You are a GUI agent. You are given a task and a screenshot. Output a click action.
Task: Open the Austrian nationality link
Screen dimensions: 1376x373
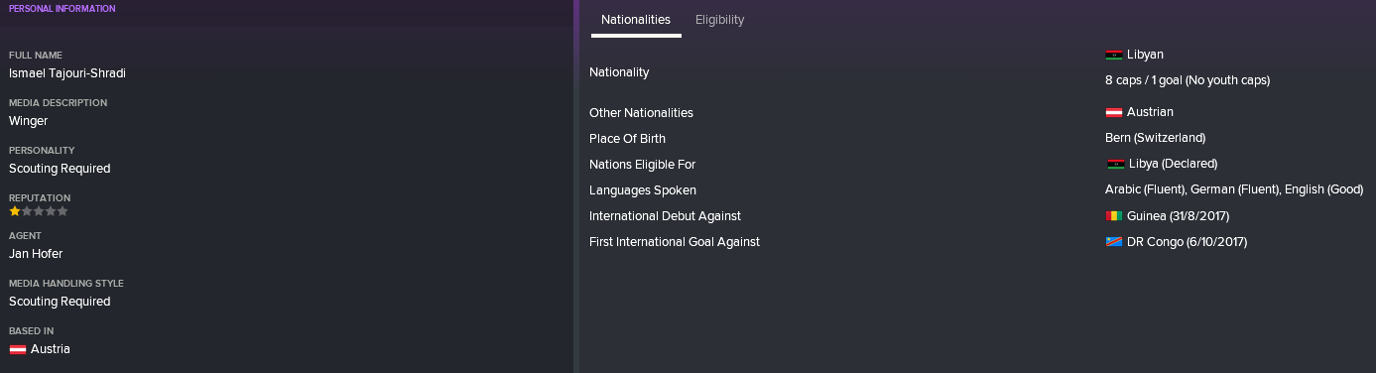pyautogui.click(x=1150, y=112)
